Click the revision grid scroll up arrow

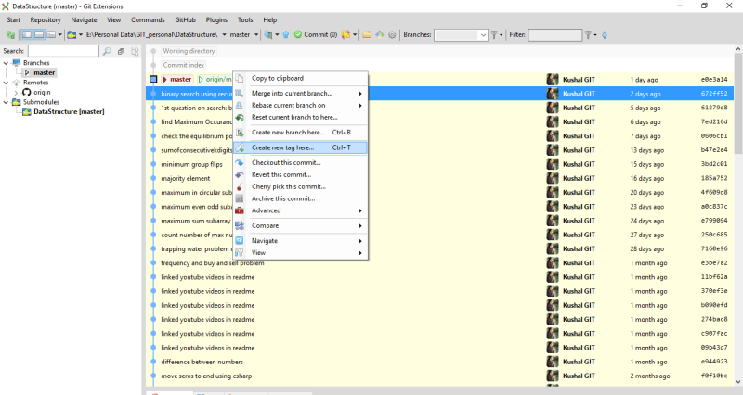click(x=738, y=49)
